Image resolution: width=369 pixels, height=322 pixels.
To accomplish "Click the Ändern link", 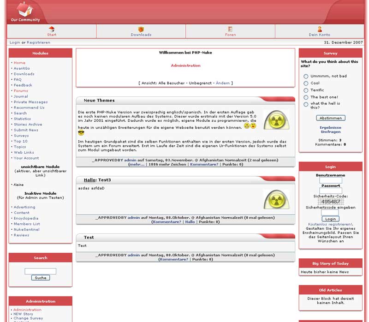I will click(223, 83).
